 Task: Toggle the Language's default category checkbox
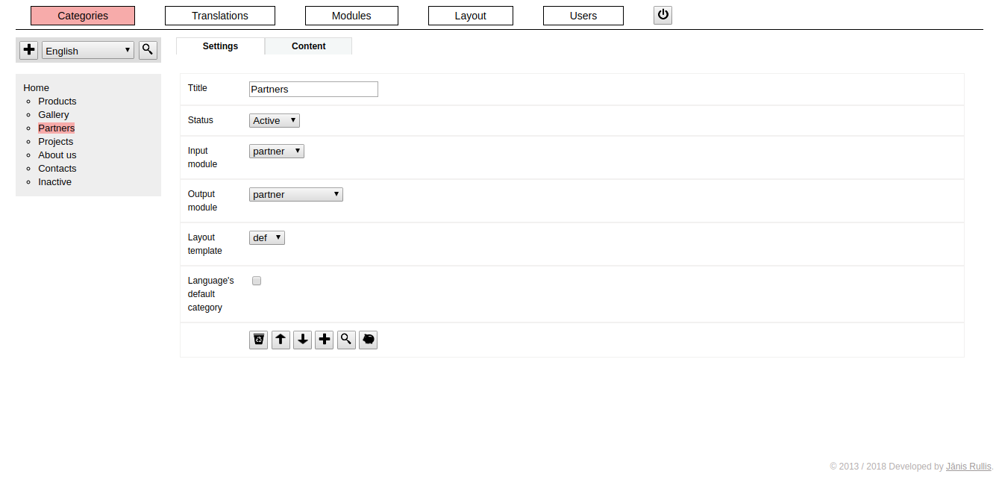[257, 281]
